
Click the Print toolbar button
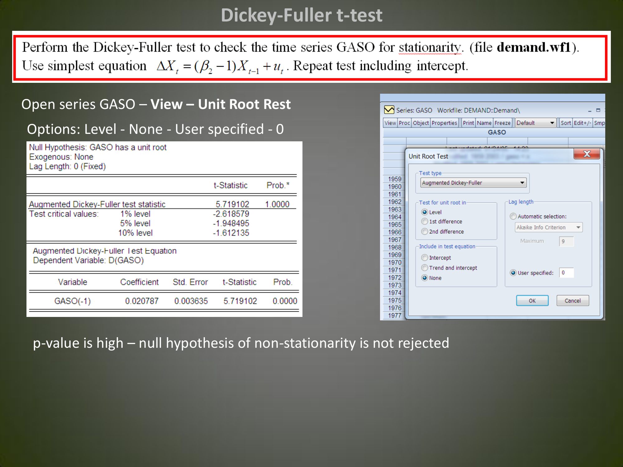(468, 123)
